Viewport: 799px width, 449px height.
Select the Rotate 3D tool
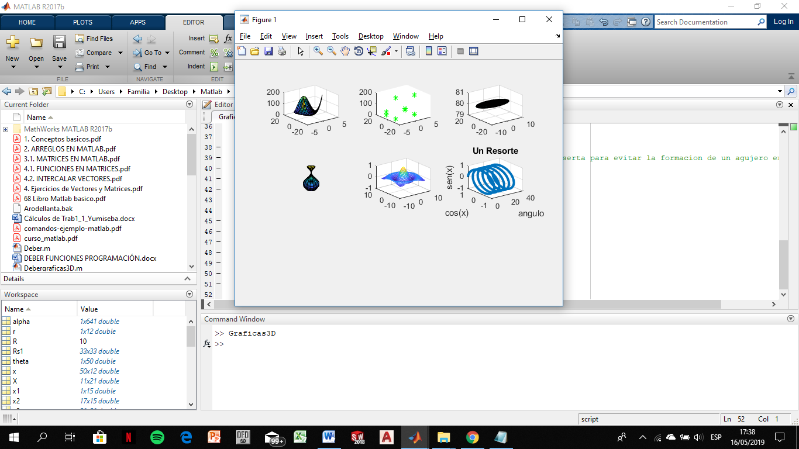pyautogui.click(x=357, y=51)
